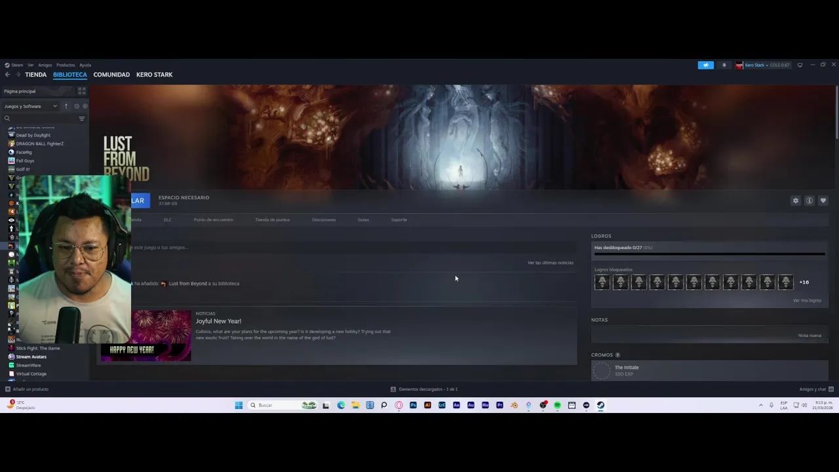The height and width of the screenshot is (472, 839).
Task: Show game info icon
Action: pos(810,201)
